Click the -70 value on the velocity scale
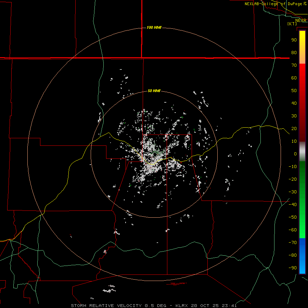 click(x=293, y=243)
